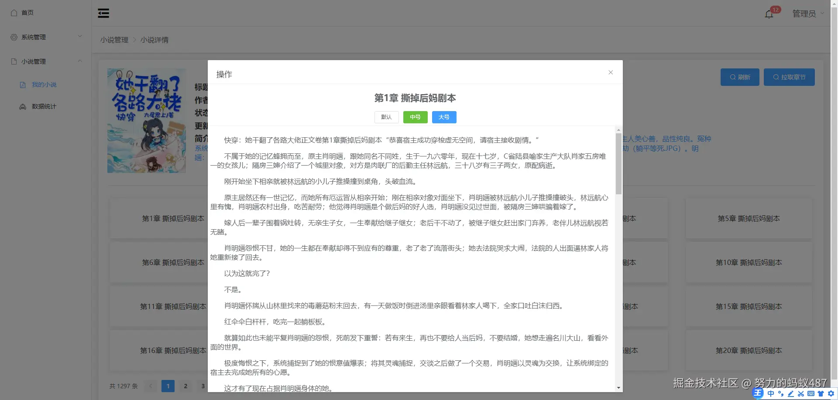The image size is (838, 400).
Task: Click the 操作 dialog title
Action: (224, 75)
